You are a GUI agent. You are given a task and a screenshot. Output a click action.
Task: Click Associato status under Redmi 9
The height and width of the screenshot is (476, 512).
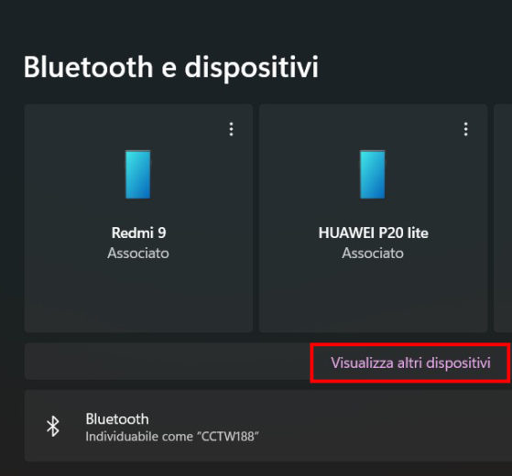(138, 254)
